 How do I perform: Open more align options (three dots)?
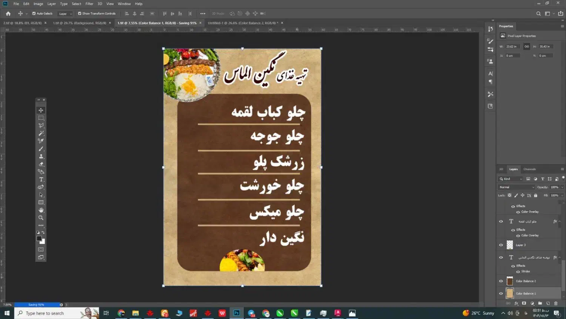[x=203, y=14]
